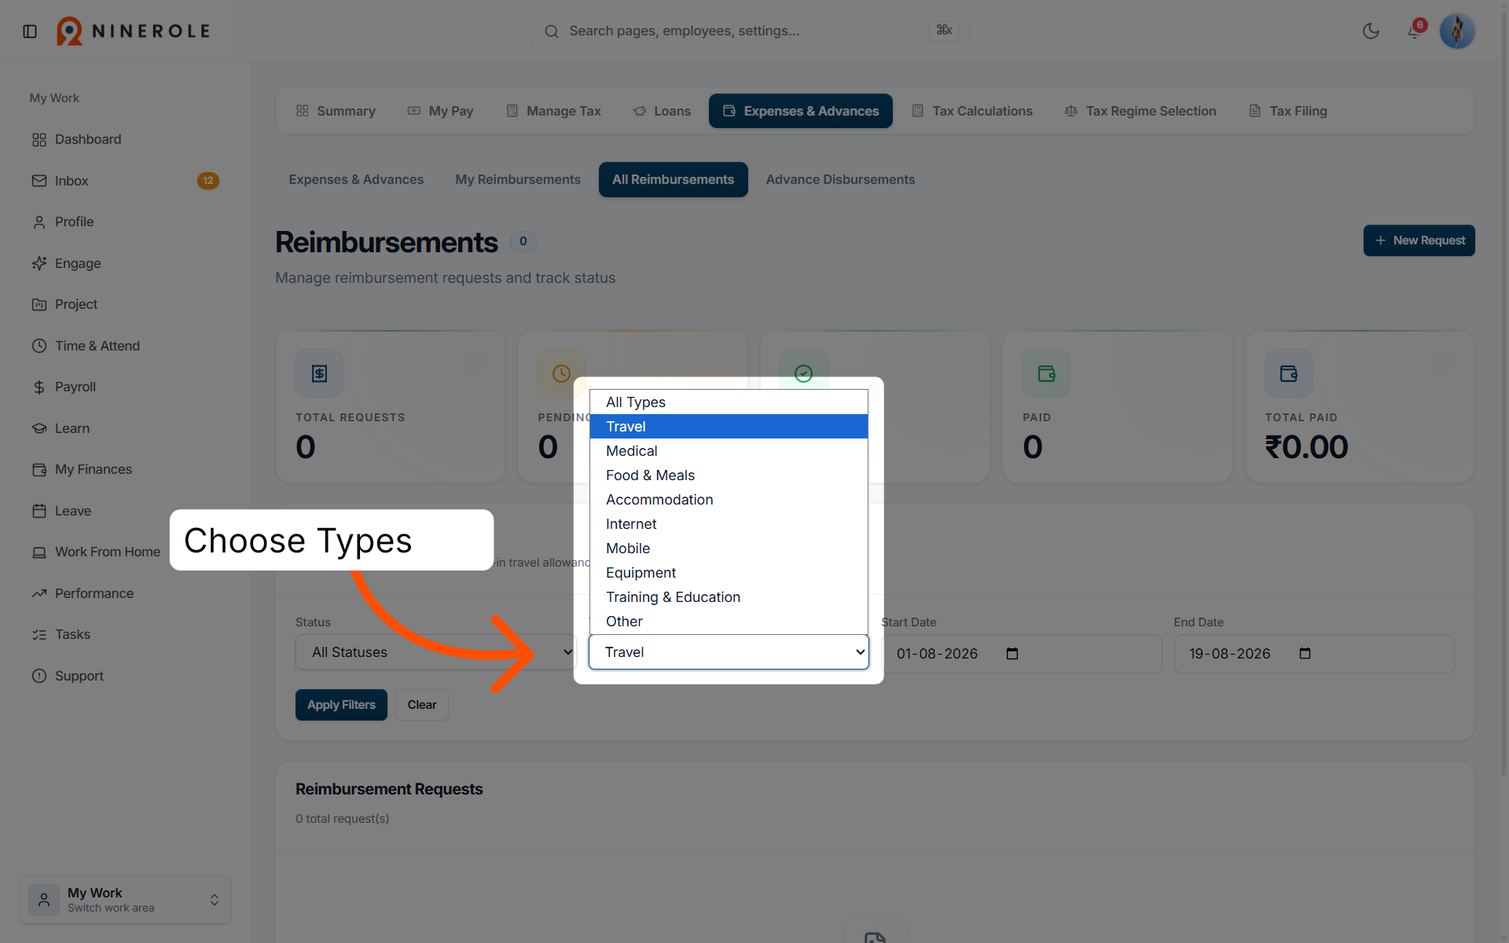The width and height of the screenshot is (1509, 943).
Task: Click the New Request button
Action: (1419, 240)
